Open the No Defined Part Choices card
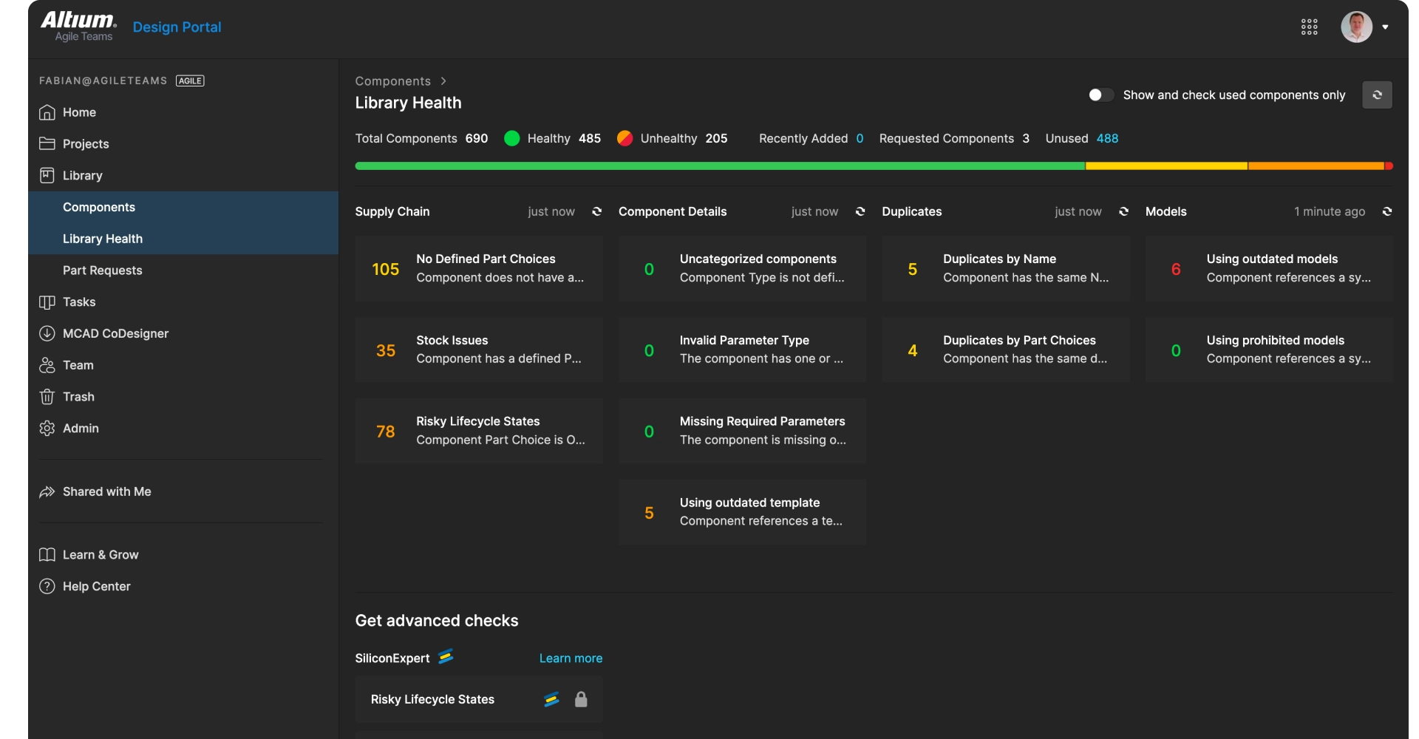Image resolution: width=1419 pixels, height=739 pixels. pos(479,268)
